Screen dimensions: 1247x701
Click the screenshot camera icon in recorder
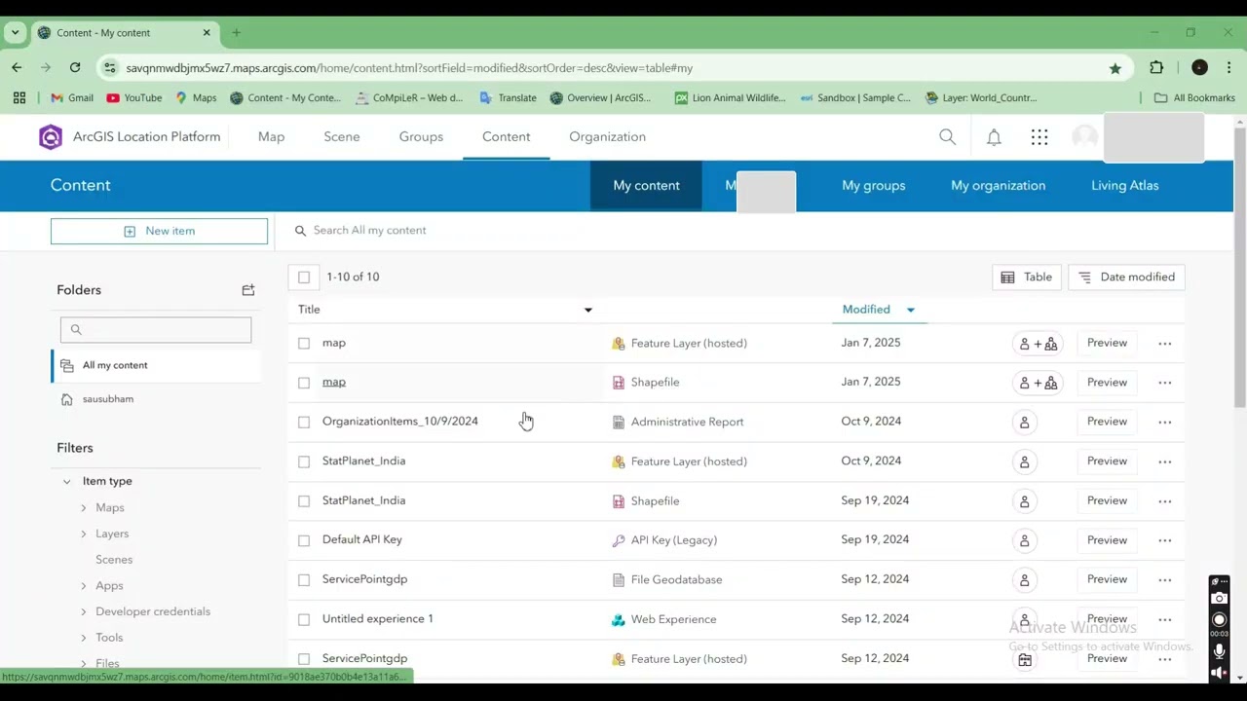[x=1219, y=599]
